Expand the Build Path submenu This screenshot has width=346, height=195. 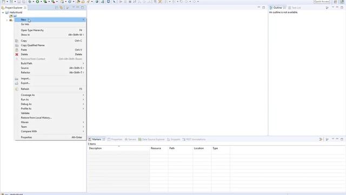[50, 63]
